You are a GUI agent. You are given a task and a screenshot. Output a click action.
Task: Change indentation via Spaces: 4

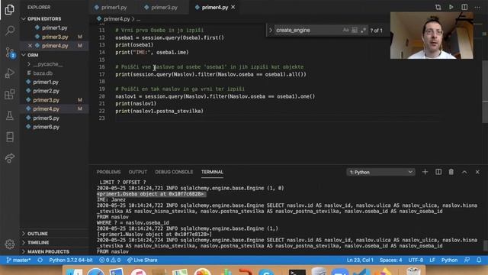(x=390, y=260)
